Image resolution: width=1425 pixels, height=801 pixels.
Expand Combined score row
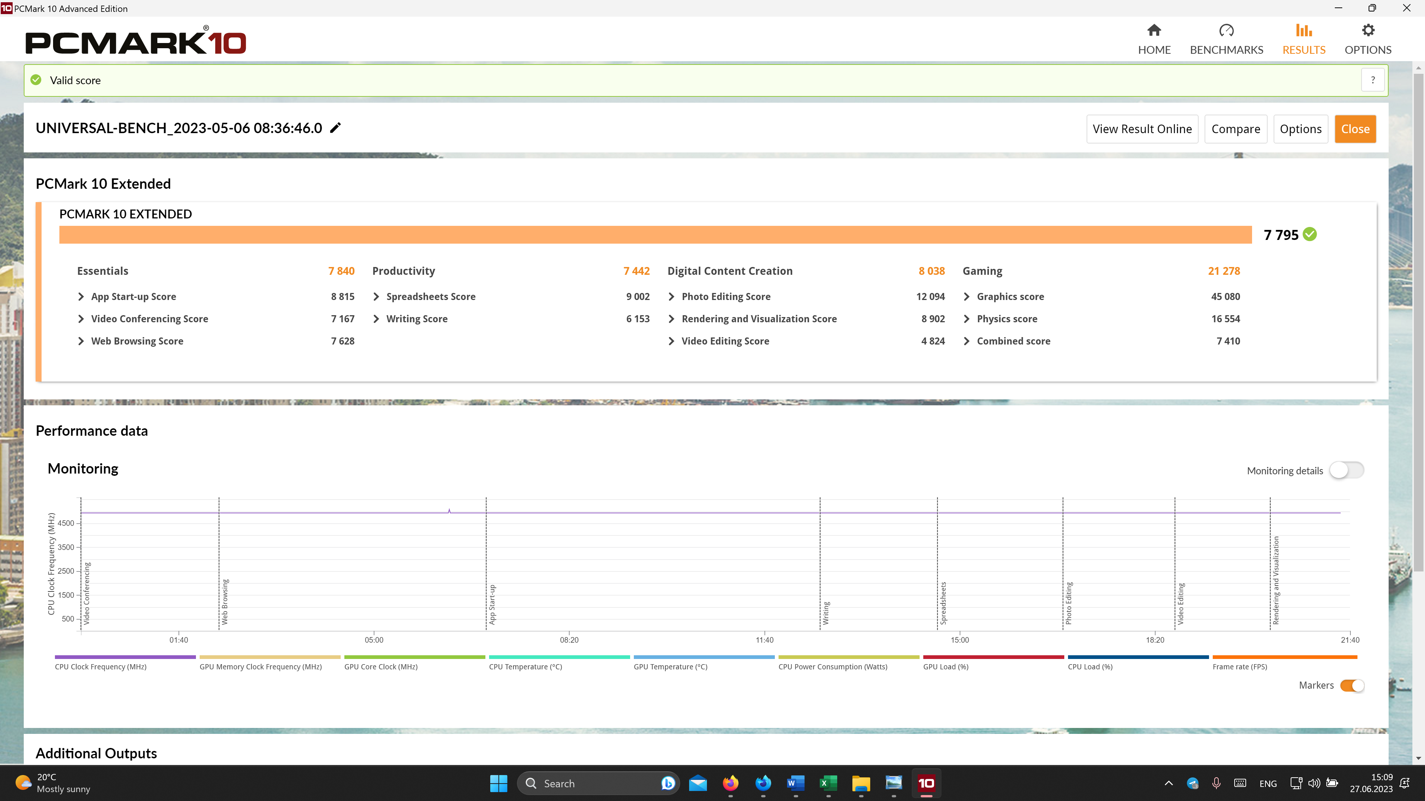pos(967,341)
